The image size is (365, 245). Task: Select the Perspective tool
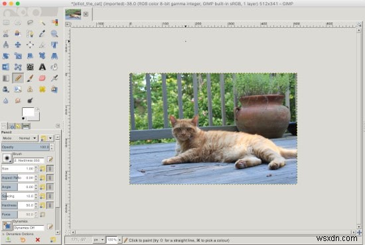point(54,56)
